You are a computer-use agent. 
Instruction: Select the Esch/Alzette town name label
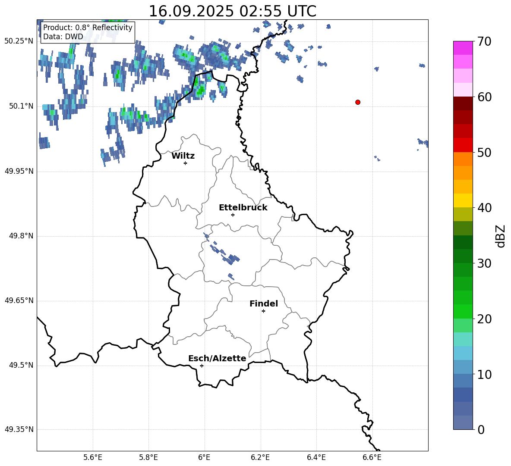pyautogui.click(x=217, y=359)
